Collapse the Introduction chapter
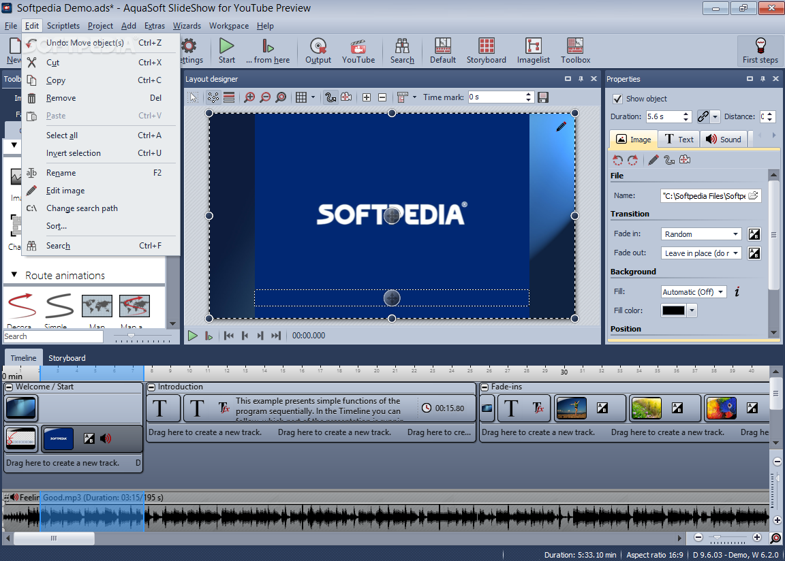This screenshot has height=561, width=785. pyautogui.click(x=151, y=387)
